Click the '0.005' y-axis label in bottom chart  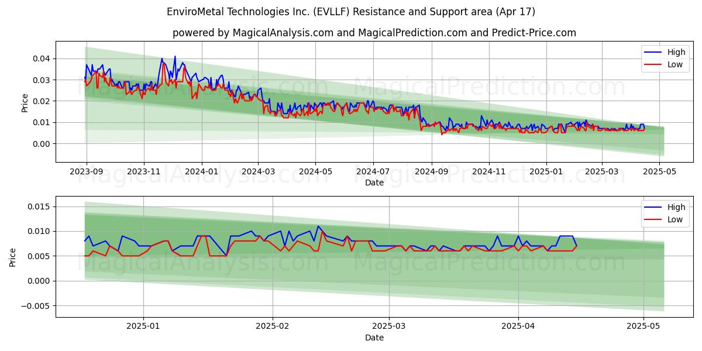coord(39,256)
